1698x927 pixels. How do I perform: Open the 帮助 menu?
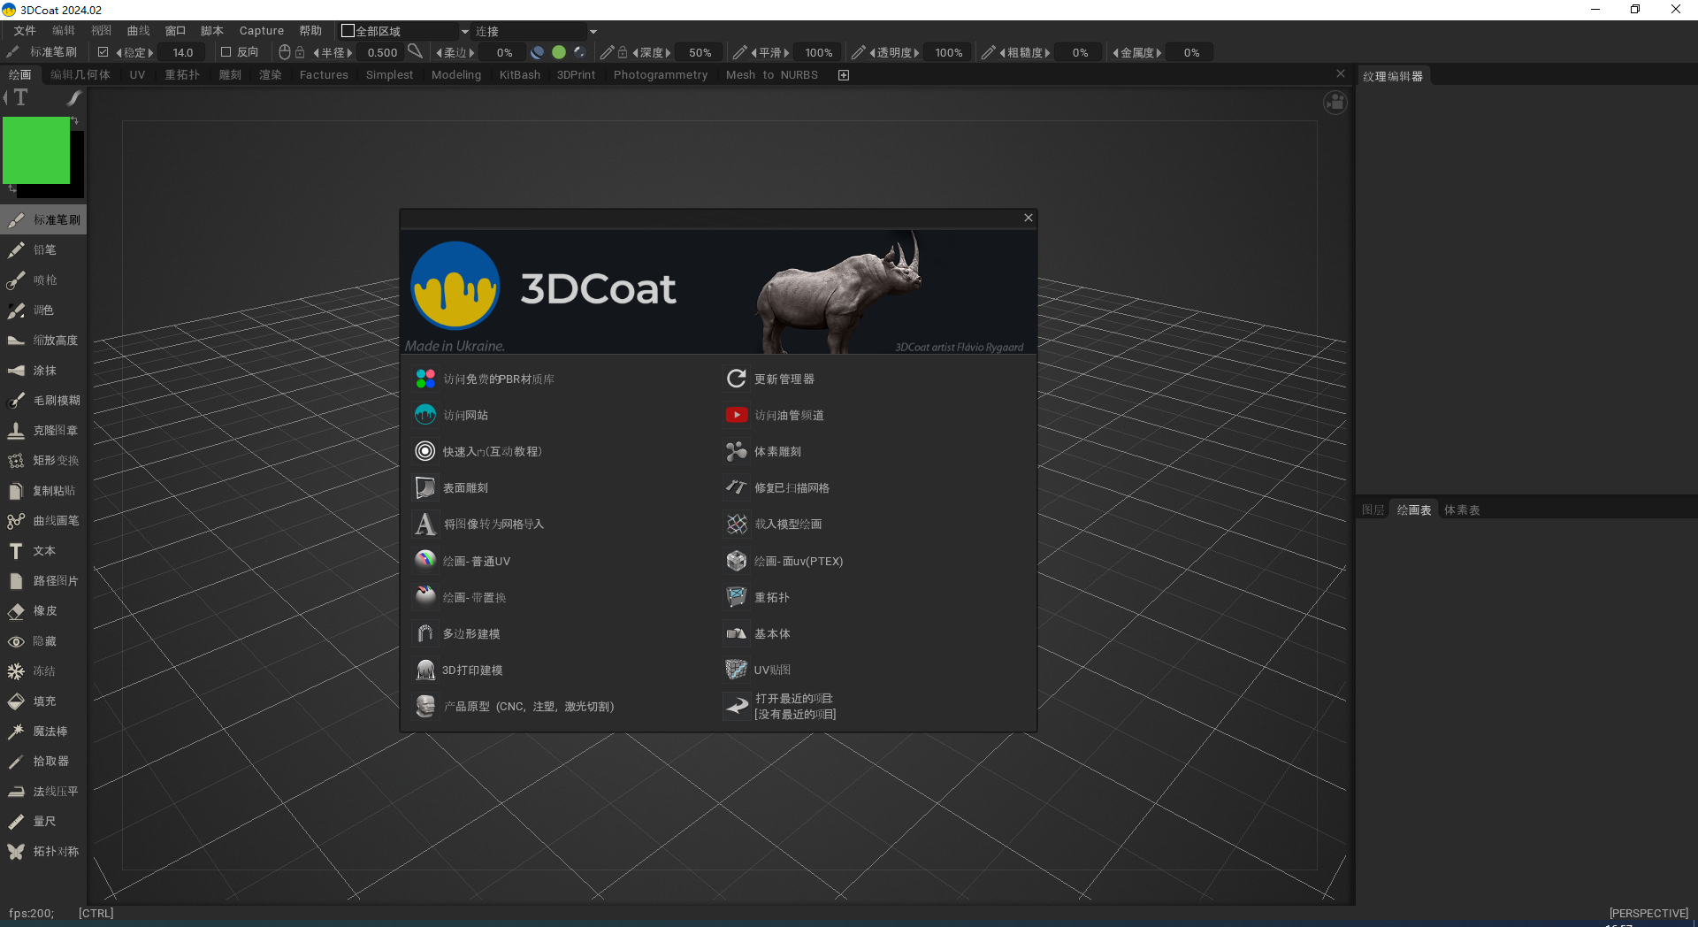click(310, 30)
